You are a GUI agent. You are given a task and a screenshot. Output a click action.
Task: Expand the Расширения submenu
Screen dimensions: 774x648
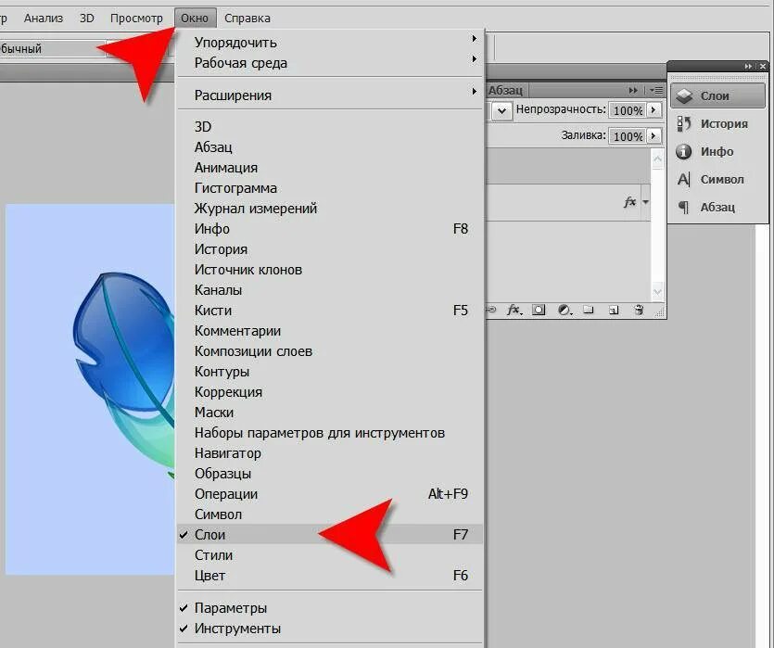tap(330, 95)
